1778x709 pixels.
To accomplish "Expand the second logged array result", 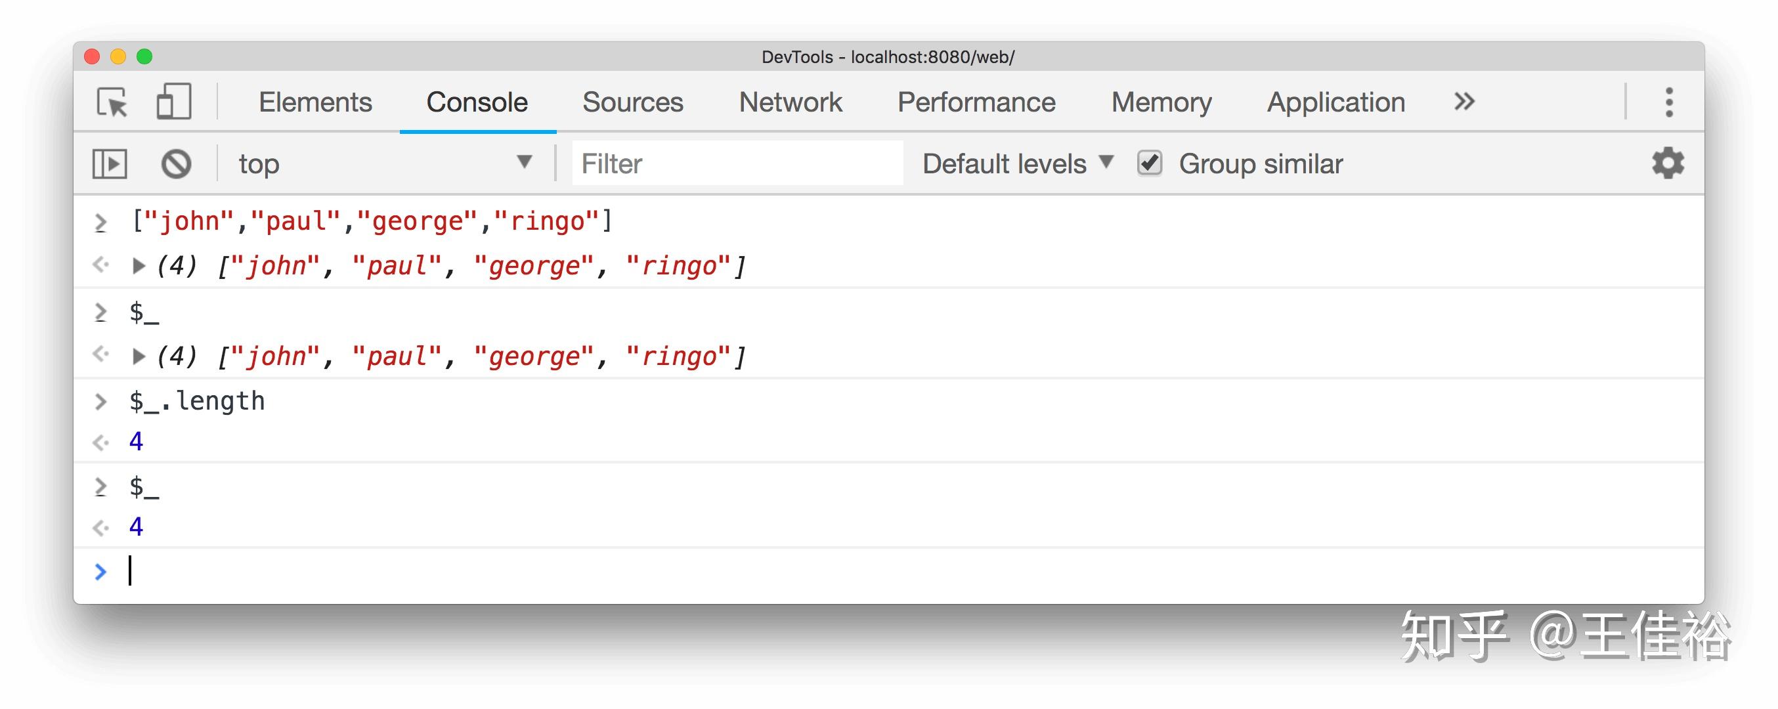I will (139, 356).
